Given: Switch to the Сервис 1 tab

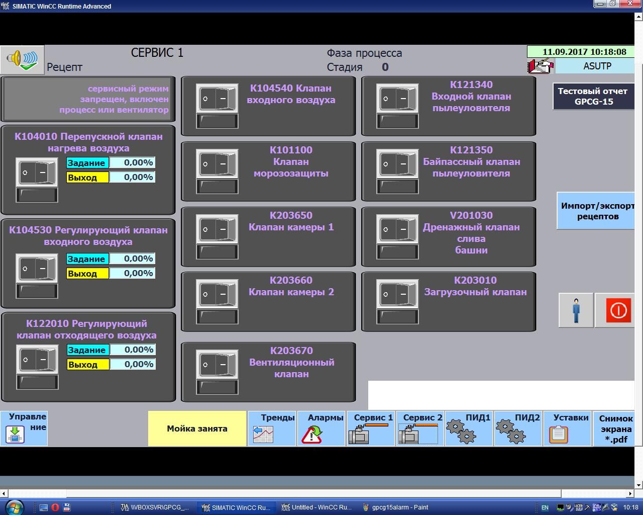Looking at the screenshot, I should 371,428.
